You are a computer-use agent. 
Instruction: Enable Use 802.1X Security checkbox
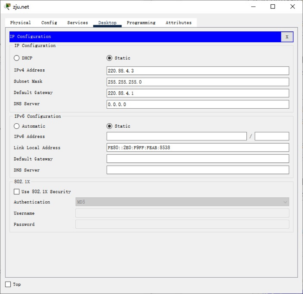(x=17, y=192)
